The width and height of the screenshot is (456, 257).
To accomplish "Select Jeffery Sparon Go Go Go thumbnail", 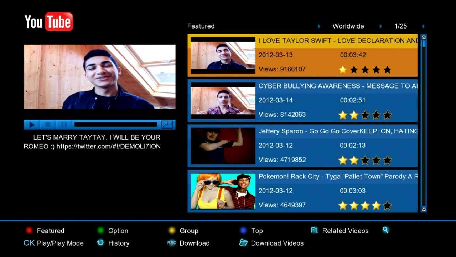I will (223, 146).
